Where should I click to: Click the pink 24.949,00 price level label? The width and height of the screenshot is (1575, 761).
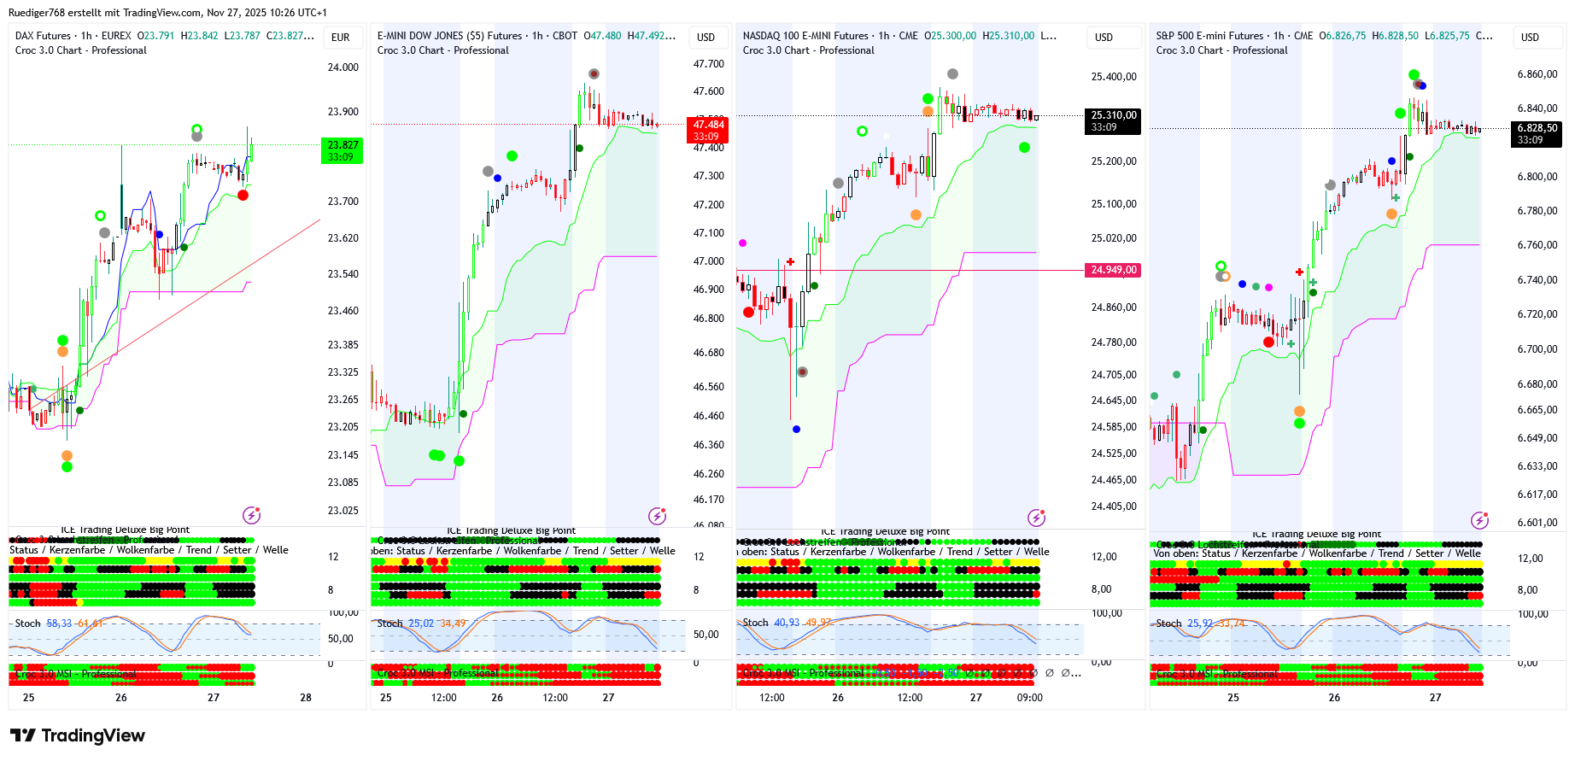pos(1113,270)
